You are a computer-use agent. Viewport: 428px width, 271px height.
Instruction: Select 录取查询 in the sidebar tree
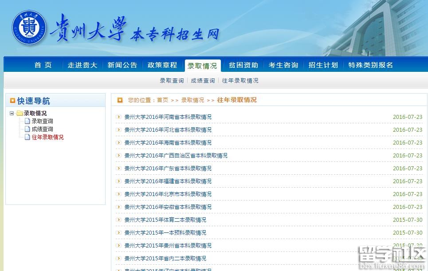tap(42, 121)
